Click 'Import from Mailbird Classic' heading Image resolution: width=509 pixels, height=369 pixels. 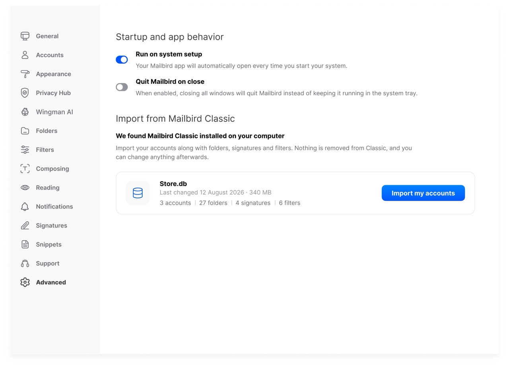[x=175, y=119]
